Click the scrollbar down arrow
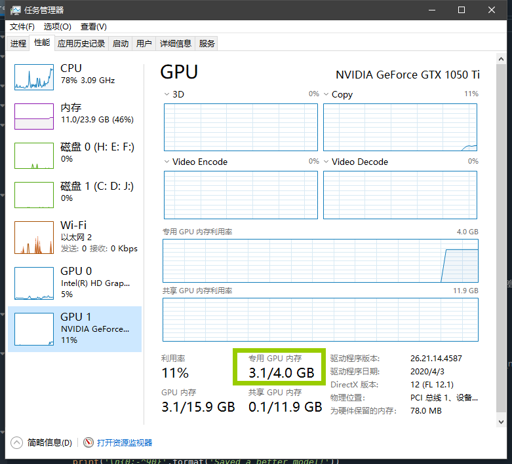 [x=501, y=421]
